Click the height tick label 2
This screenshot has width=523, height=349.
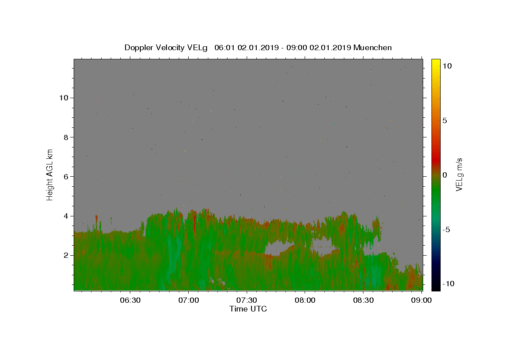point(66,255)
